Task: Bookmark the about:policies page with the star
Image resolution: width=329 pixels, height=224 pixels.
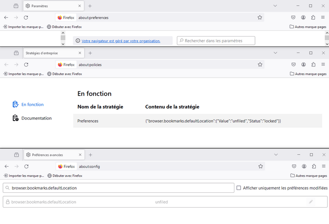Action: click(x=260, y=64)
